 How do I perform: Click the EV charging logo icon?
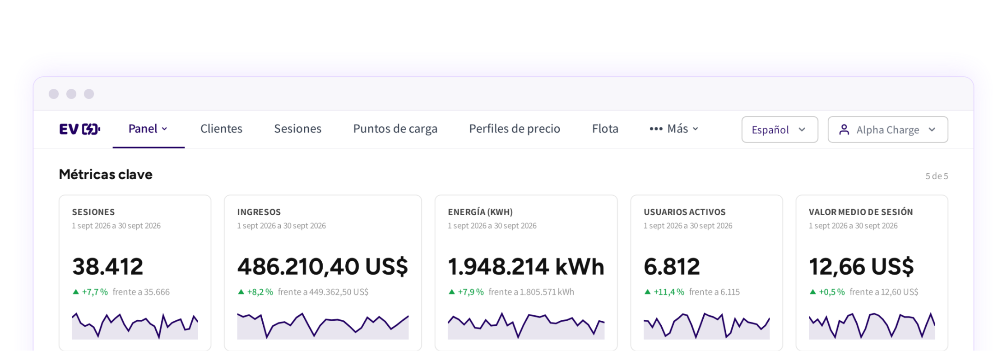(80, 129)
